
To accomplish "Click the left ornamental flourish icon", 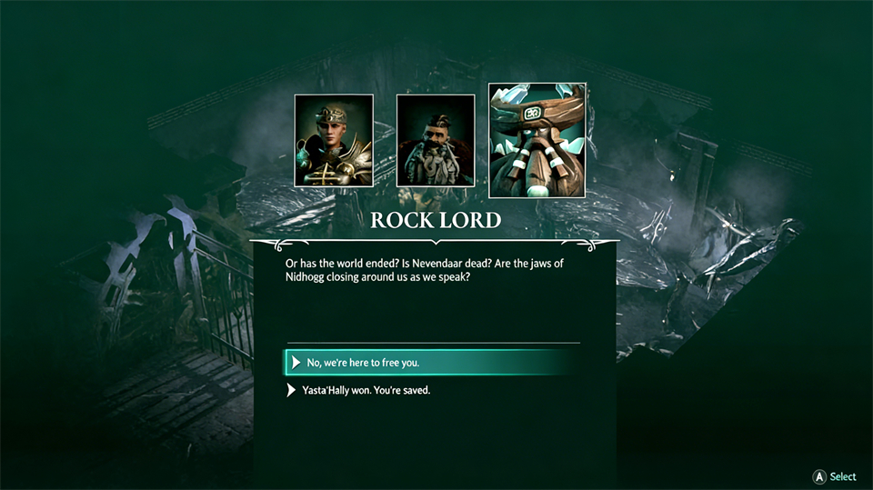I will point(291,245).
